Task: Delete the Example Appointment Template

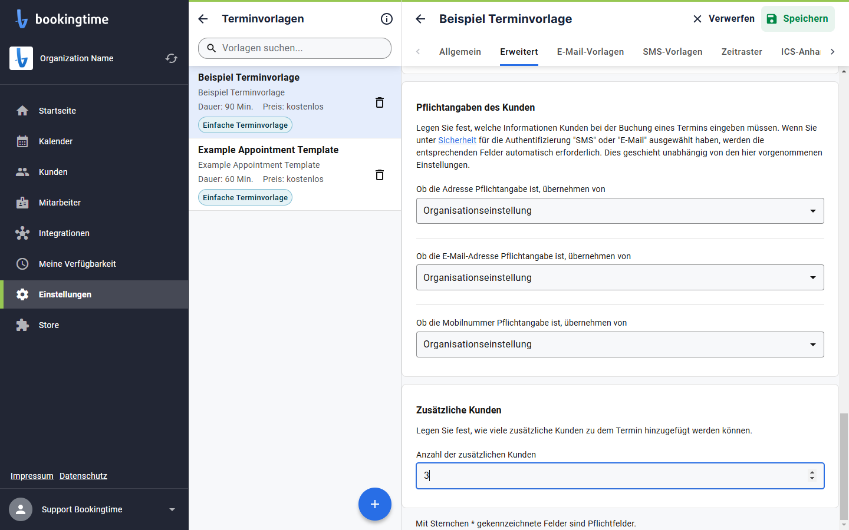Action: click(380, 175)
